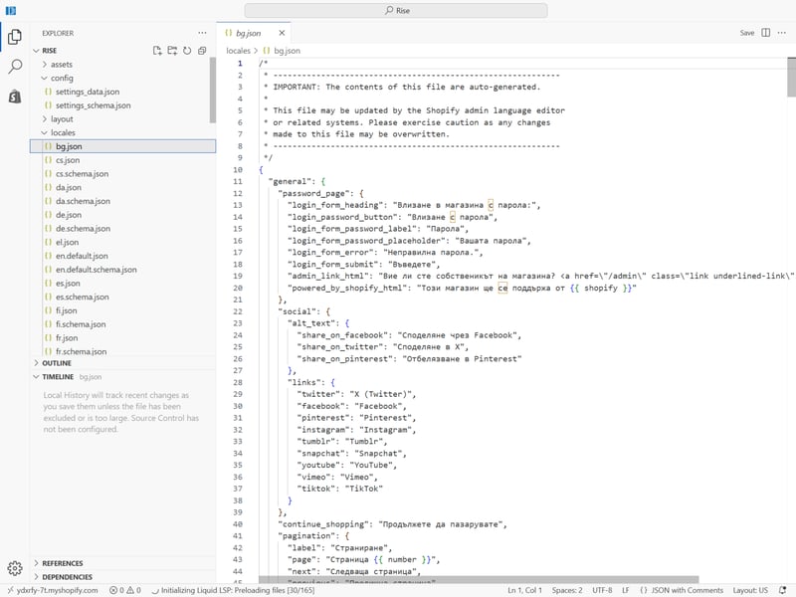This screenshot has width=796, height=597.
Task: Open the Explorer view in activity bar
Action: pos(15,37)
